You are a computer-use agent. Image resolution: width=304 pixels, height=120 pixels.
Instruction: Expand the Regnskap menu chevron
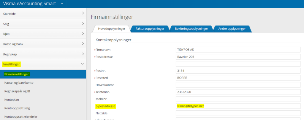click(x=83, y=54)
